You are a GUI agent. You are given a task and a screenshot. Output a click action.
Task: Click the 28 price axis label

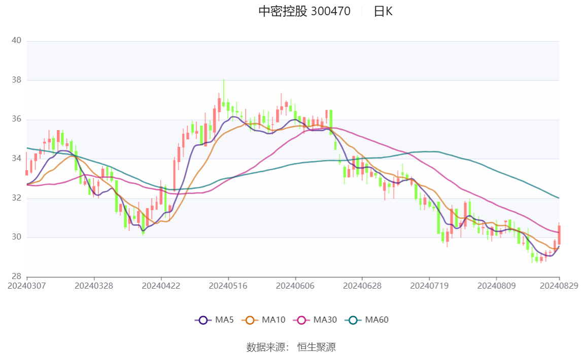tap(16, 276)
